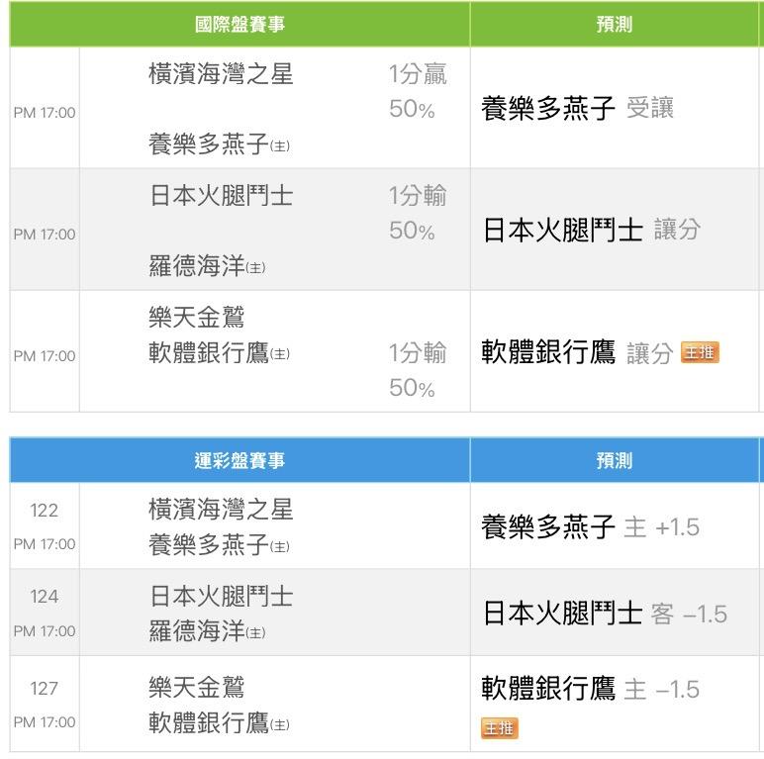The height and width of the screenshot is (759, 764).
Task: Select the 國際盤賽事 green header
Action: pos(239,25)
